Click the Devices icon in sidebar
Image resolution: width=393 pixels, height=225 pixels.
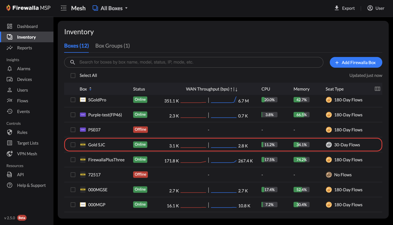(10, 79)
